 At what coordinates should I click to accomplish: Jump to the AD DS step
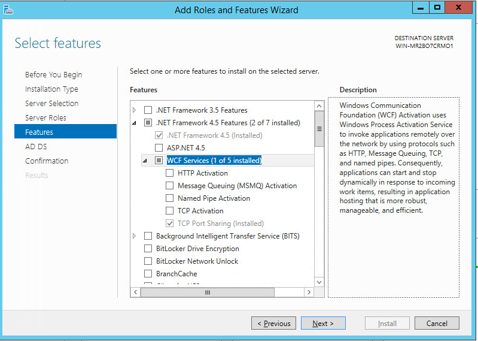(x=36, y=146)
